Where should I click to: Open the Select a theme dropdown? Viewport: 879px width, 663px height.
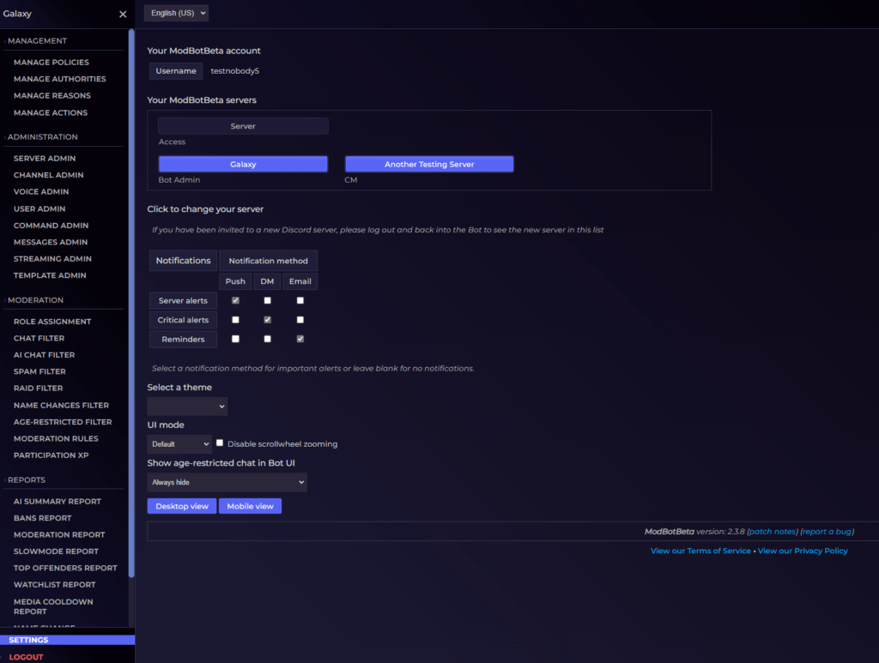click(x=187, y=406)
